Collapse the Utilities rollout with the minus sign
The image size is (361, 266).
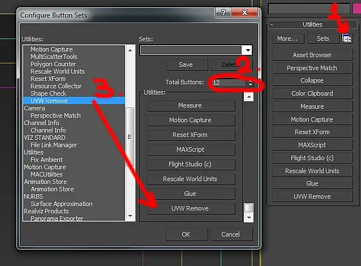(x=272, y=24)
